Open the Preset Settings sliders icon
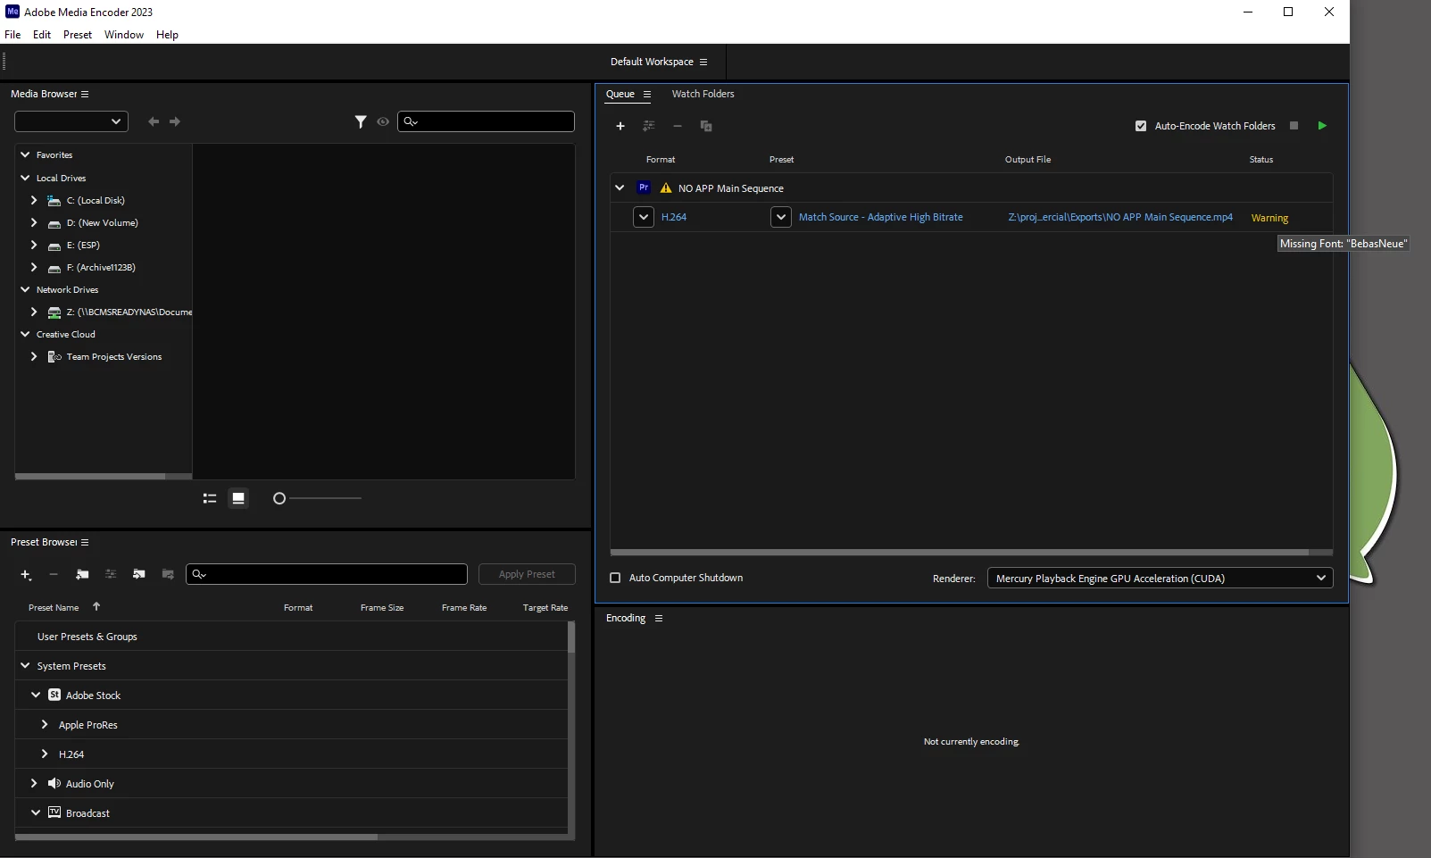1431x858 pixels. tap(111, 575)
